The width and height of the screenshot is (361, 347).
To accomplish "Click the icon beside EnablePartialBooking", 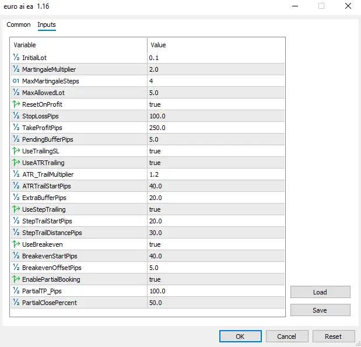I will point(16,279).
